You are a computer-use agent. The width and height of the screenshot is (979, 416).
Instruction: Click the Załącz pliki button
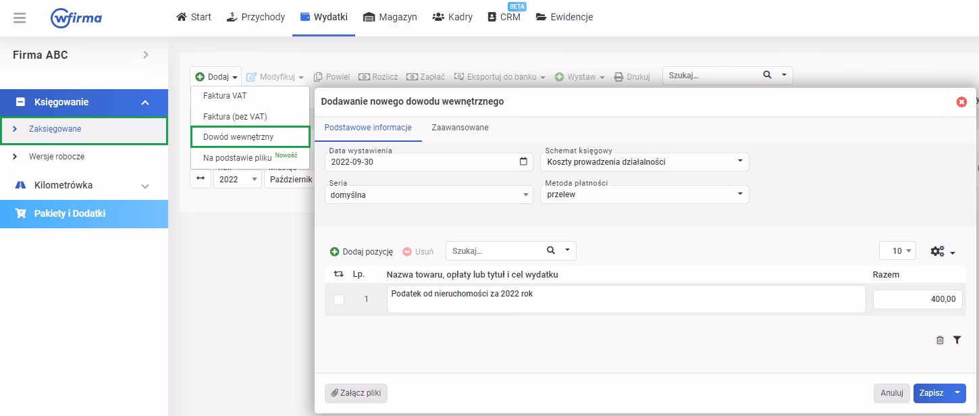click(356, 393)
